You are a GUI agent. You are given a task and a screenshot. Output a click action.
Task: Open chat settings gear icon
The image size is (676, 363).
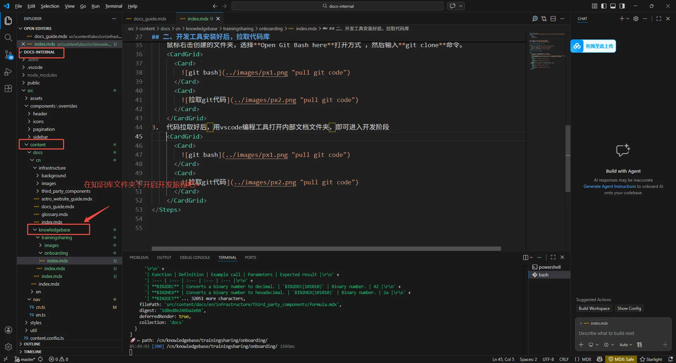click(x=636, y=19)
